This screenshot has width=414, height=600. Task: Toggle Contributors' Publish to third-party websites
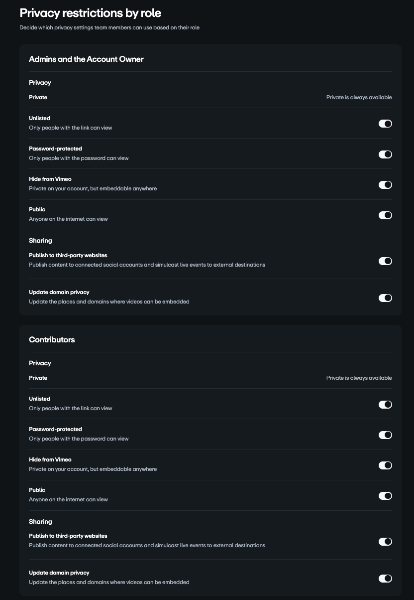tap(385, 542)
